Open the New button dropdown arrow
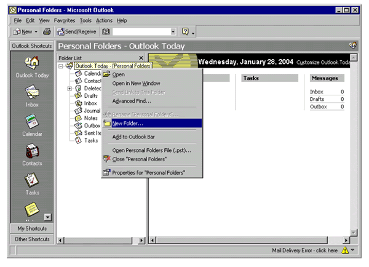This screenshot has height=267, width=369. (36, 31)
